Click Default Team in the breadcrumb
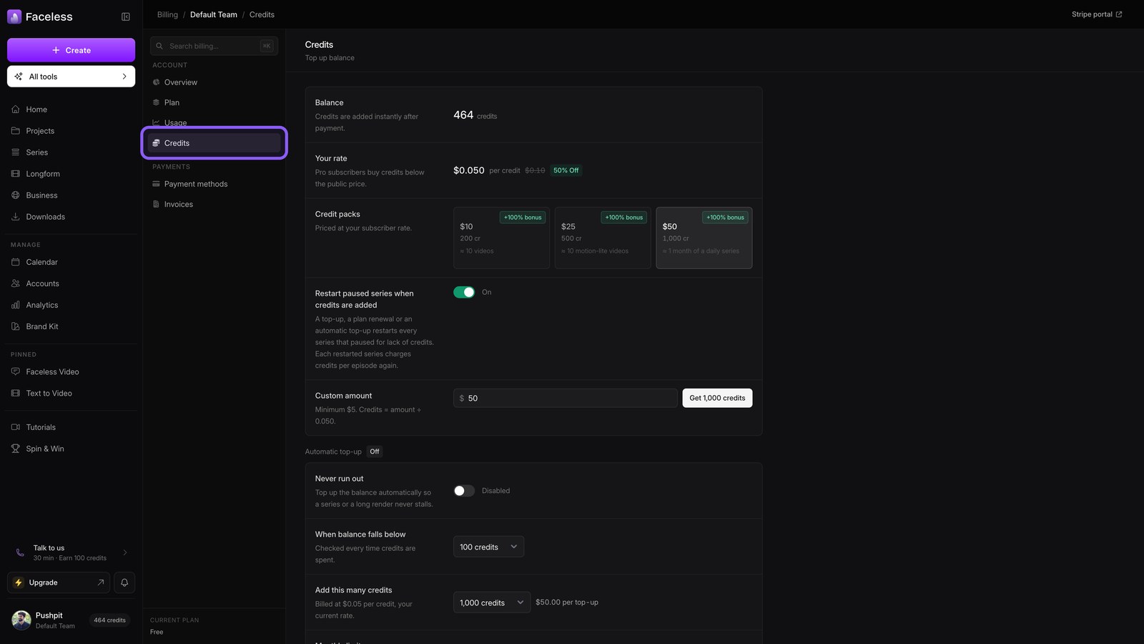The height and width of the screenshot is (644, 1144). (214, 14)
